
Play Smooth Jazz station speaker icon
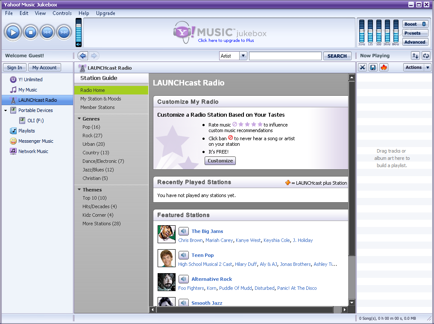pos(183,303)
